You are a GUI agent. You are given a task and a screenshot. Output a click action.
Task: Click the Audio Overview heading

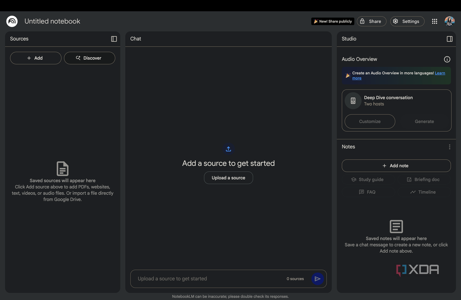click(359, 59)
